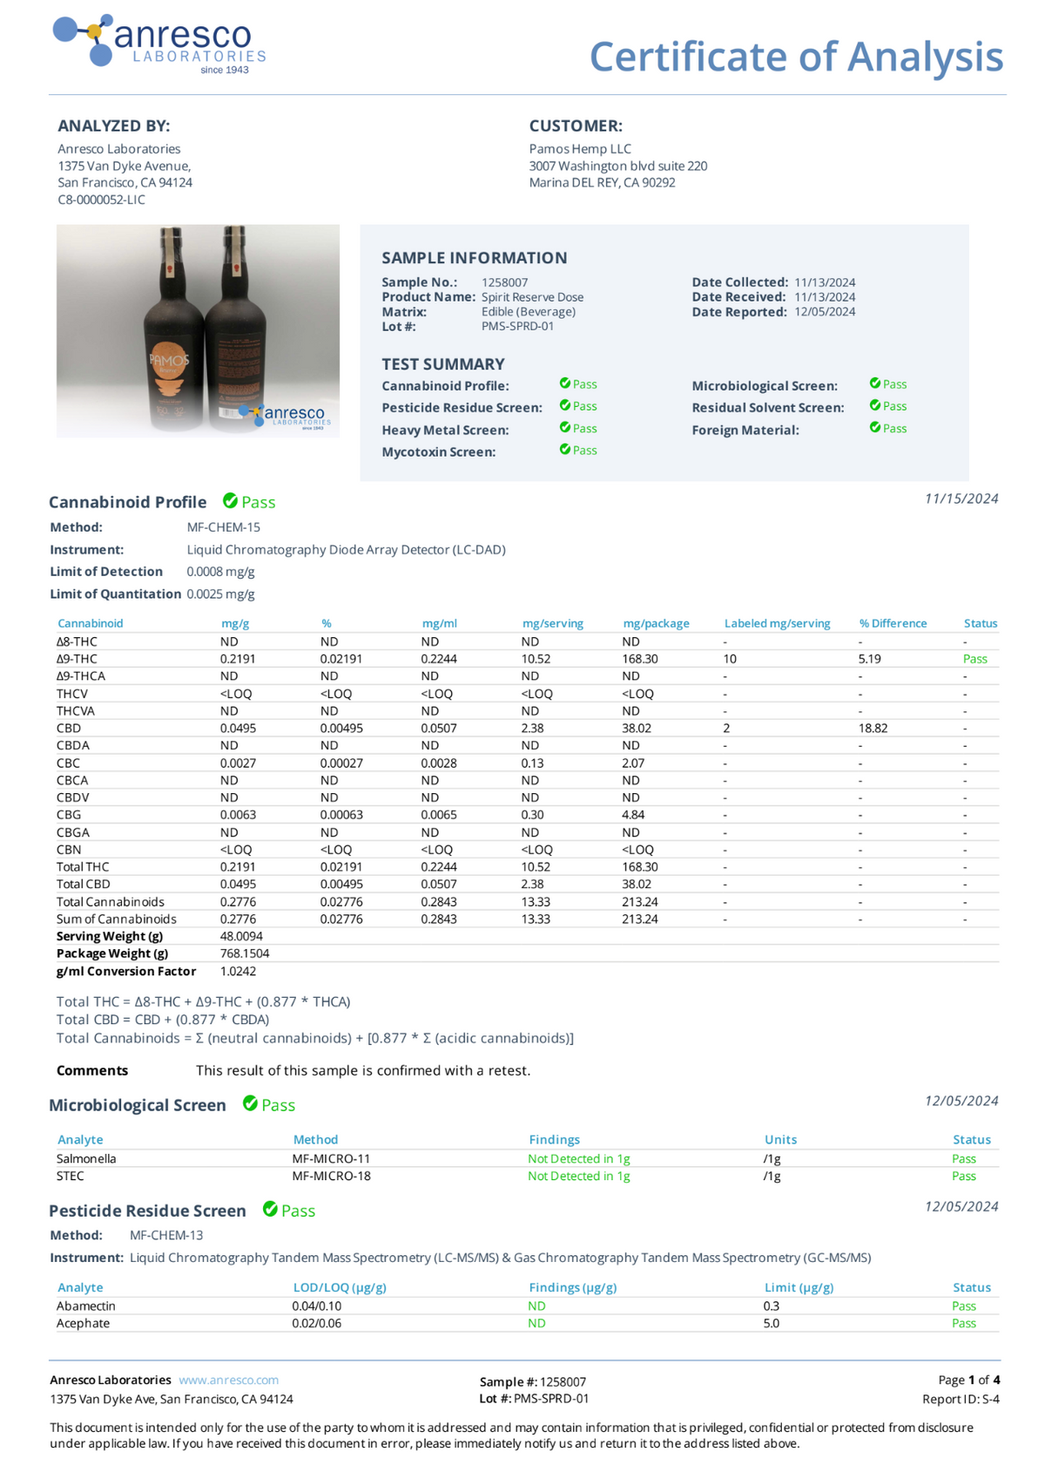Screen dimensions: 1045x1479
Task: Click the product bottle sample photo
Action: pyautogui.click(x=198, y=331)
